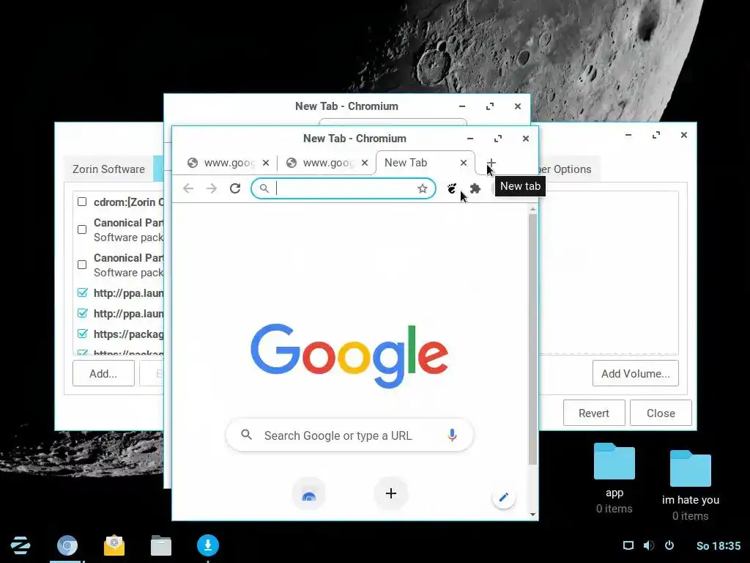Click the display tray icon
This screenshot has height=563, width=750.
tap(628, 545)
